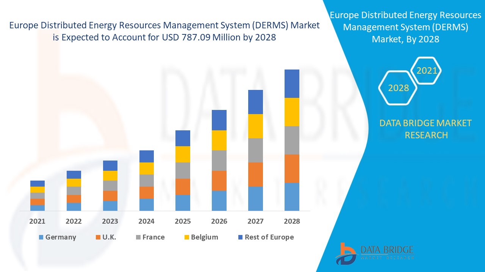The image size is (485, 272).
Task: Click the hexagonal 2021 badge
Action: [427, 70]
